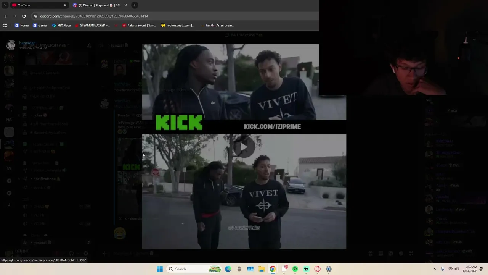Open Settings gear on the taskbar
Screen dimensions: 488x275
[328, 269]
